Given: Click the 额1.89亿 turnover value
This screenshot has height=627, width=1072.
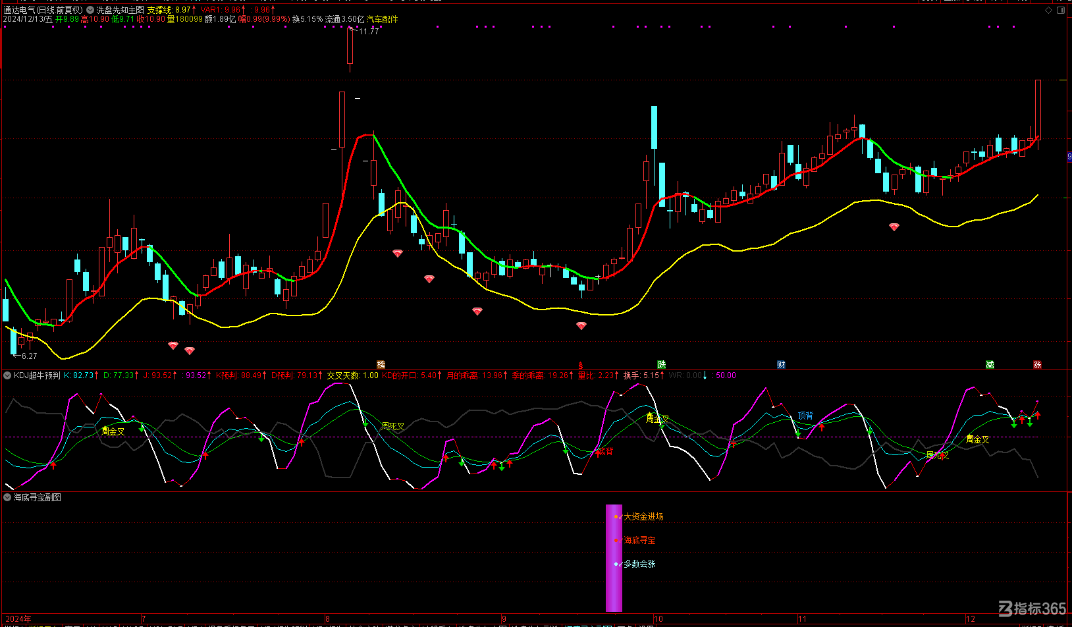Looking at the screenshot, I should pos(220,19).
